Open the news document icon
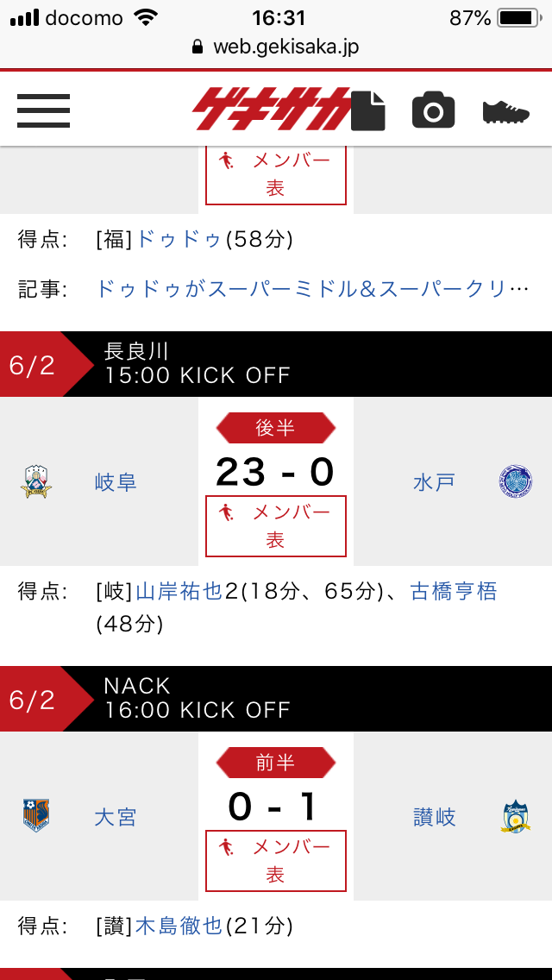Viewport: 552px width, 980px height. click(x=369, y=110)
